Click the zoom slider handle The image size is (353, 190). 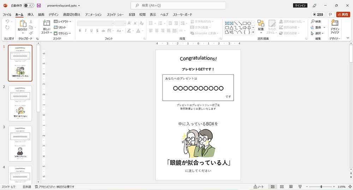coord(321,186)
